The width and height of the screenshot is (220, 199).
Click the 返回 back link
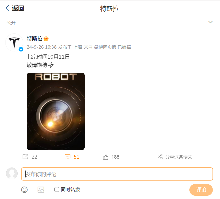pos(18,8)
